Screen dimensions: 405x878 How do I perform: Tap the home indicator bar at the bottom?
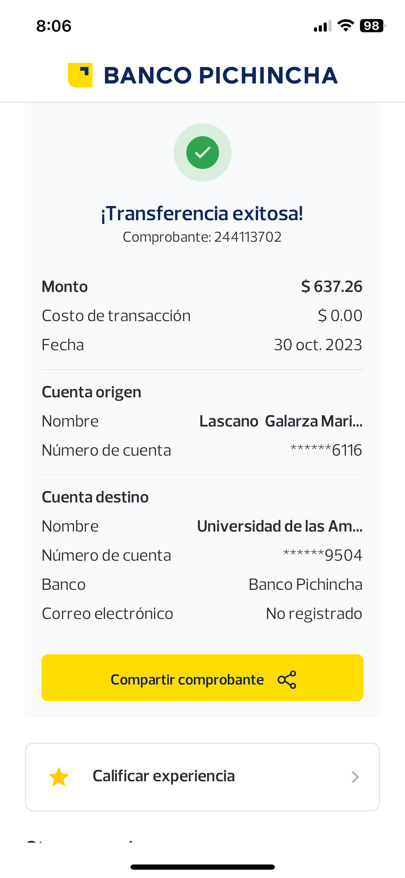tap(202, 867)
